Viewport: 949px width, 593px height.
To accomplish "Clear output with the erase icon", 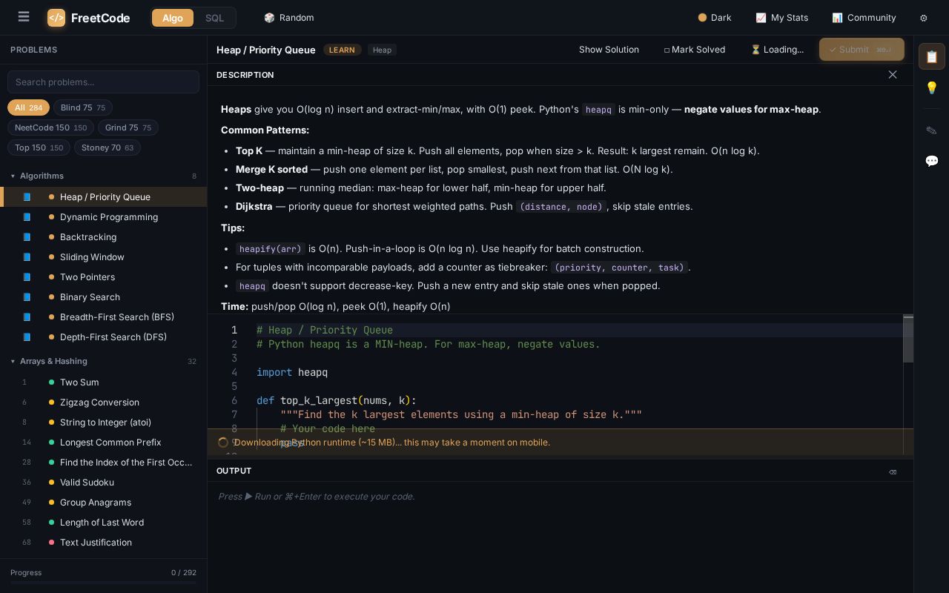I will click(x=893, y=471).
